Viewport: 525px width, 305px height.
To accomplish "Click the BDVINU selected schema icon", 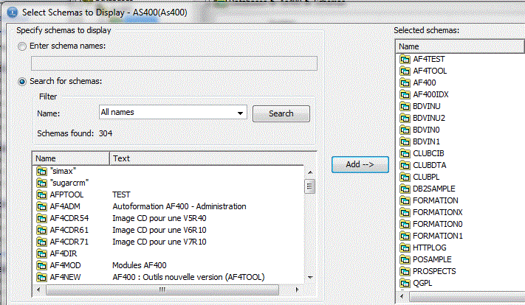I will (405, 107).
